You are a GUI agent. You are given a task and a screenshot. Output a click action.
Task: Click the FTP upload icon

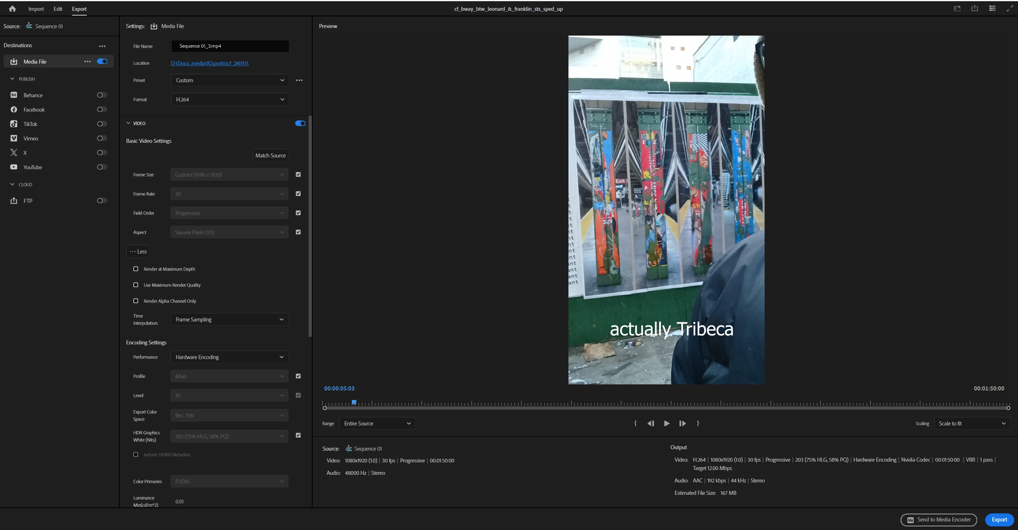(14, 200)
